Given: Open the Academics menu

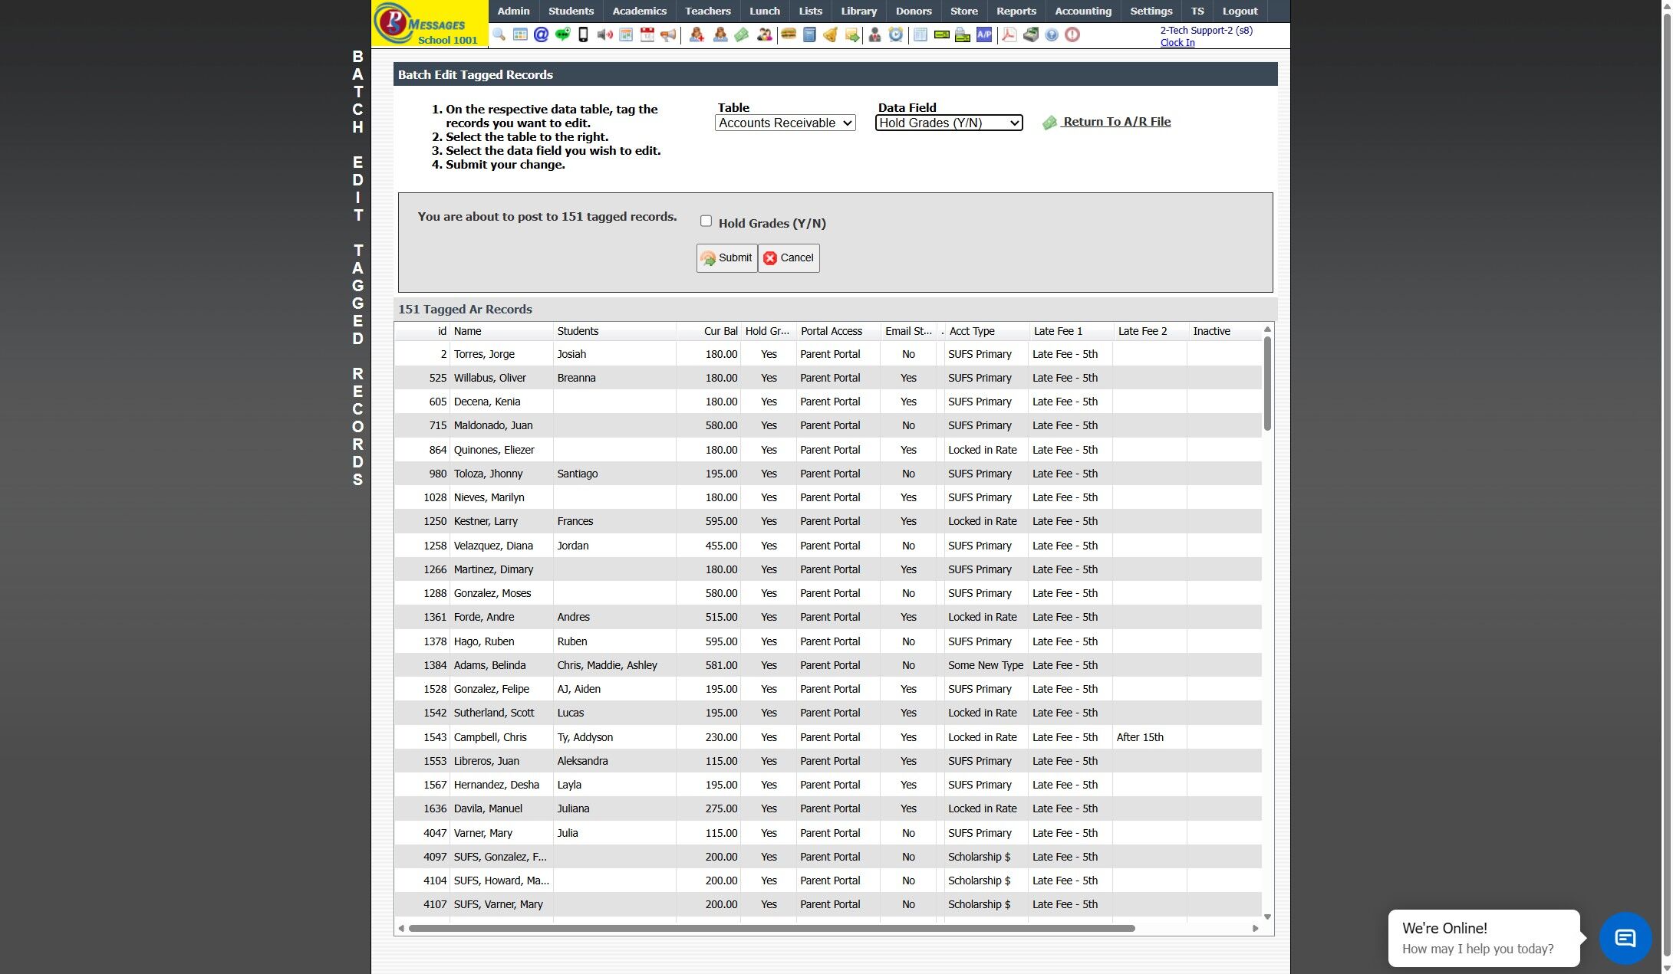Looking at the screenshot, I should [639, 11].
